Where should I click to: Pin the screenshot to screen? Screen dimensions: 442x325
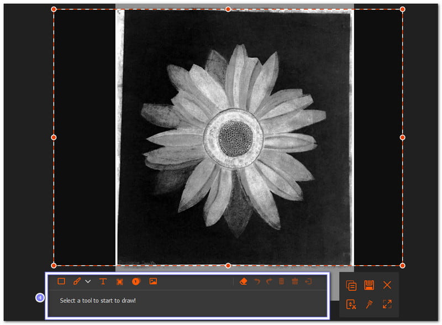tap(369, 304)
